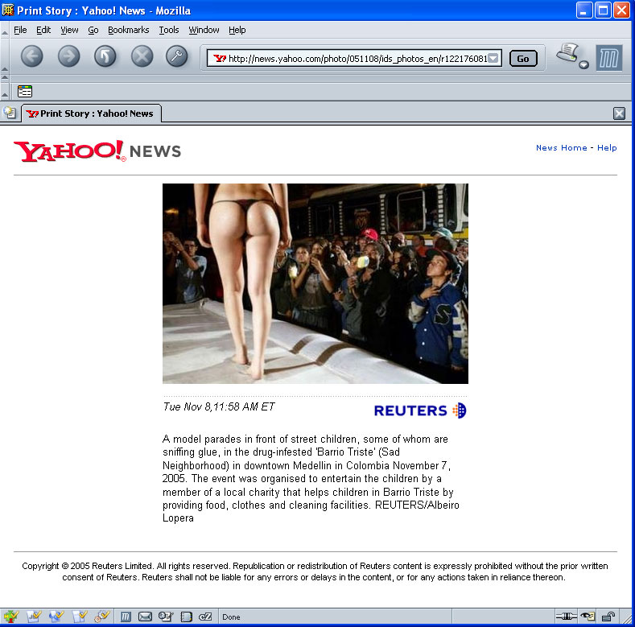
Task: Collapse the bookmarks toolbar using its left grippy
Action: 5,92
